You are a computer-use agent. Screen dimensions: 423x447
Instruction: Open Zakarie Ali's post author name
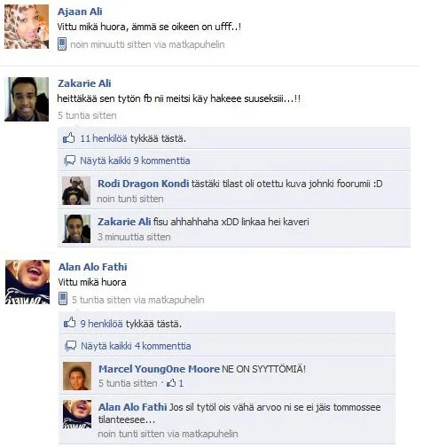click(x=84, y=83)
